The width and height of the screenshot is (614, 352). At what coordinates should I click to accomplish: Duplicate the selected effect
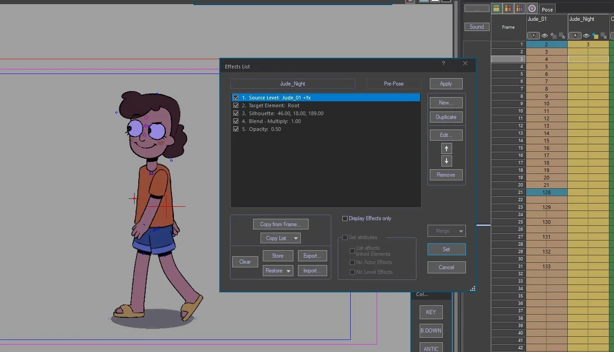[446, 117]
